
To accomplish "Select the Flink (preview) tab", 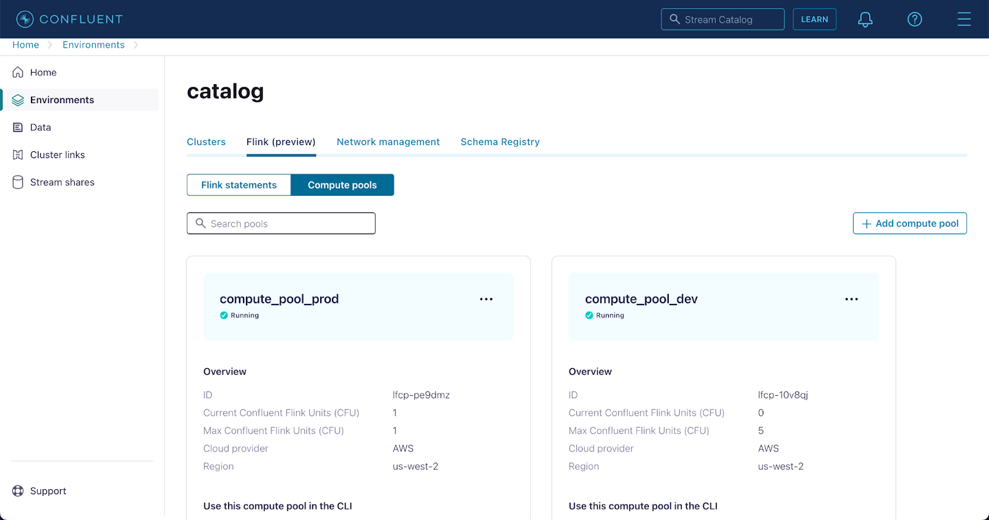I will point(281,142).
